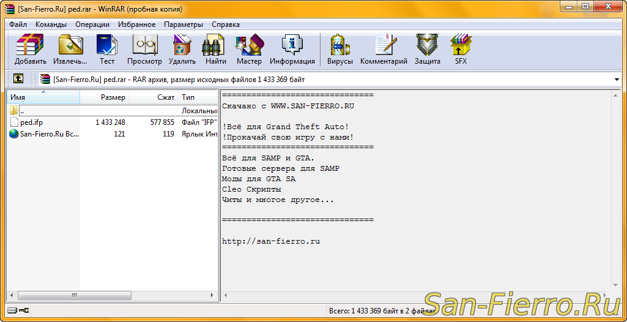Viewport: 627px width, 322px height.
Task: Expand the archive path dropdown arrow
Action: [616, 80]
